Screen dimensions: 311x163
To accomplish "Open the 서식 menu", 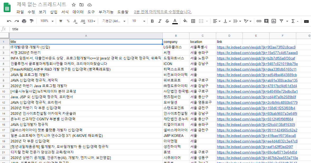I will [65, 12].
